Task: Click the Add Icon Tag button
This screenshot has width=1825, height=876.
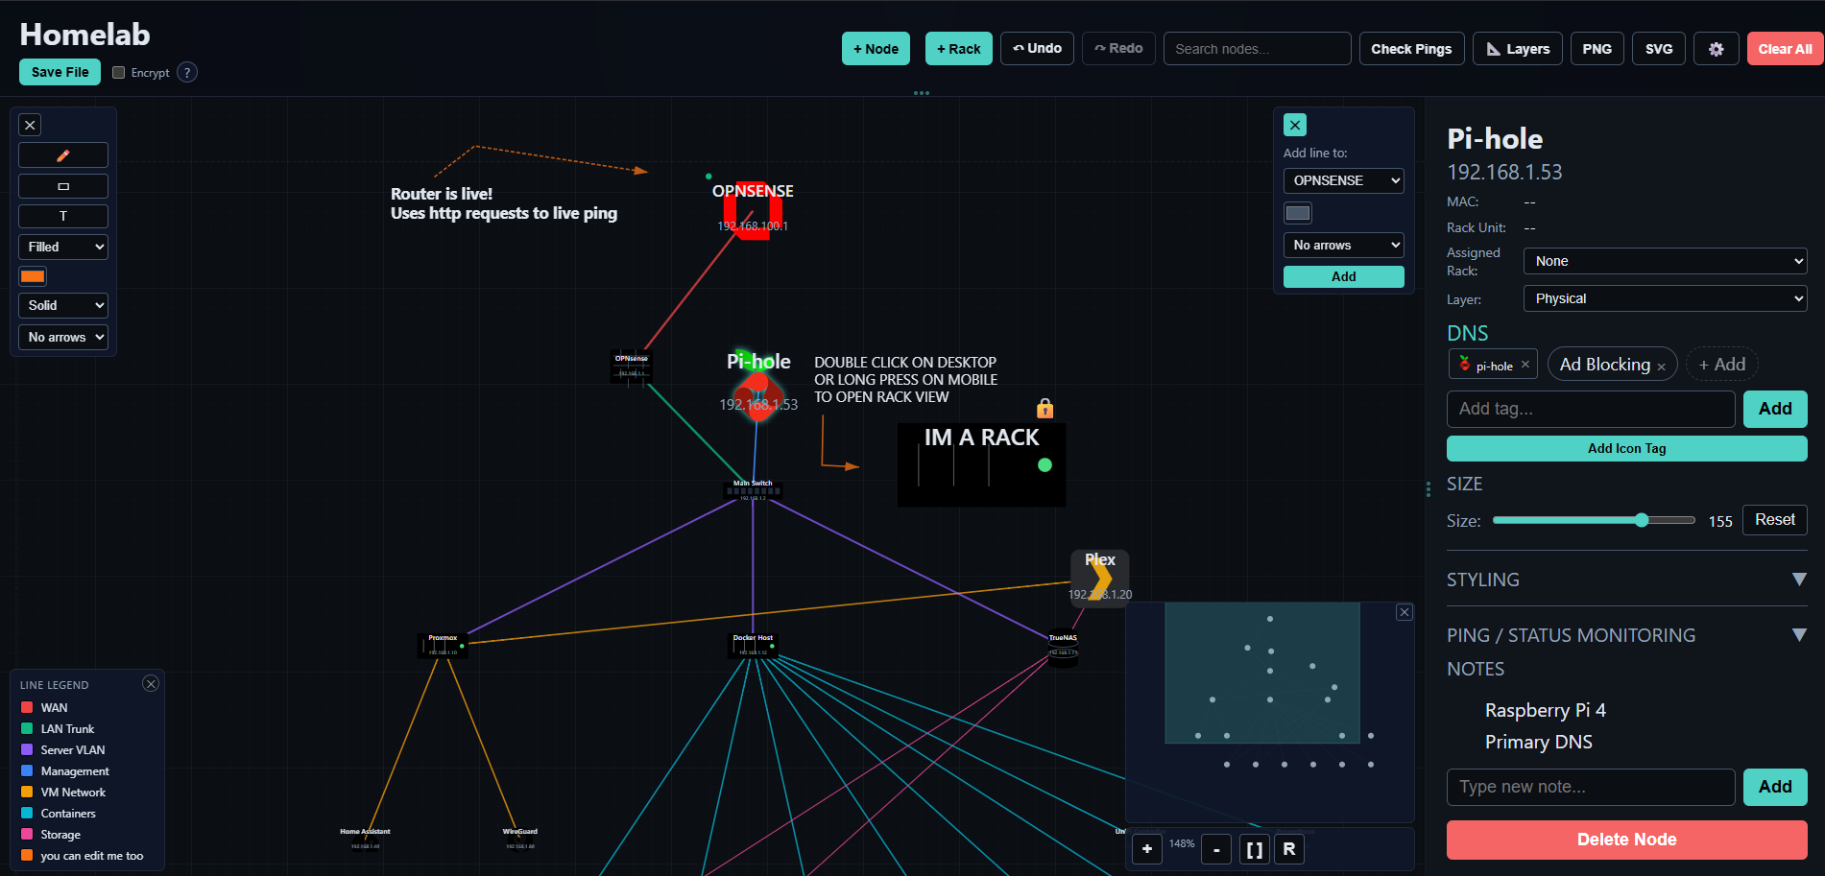Action: coord(1627,448)
